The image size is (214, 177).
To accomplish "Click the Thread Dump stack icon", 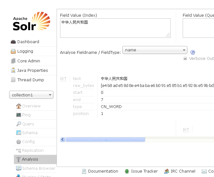I will 13,80.
